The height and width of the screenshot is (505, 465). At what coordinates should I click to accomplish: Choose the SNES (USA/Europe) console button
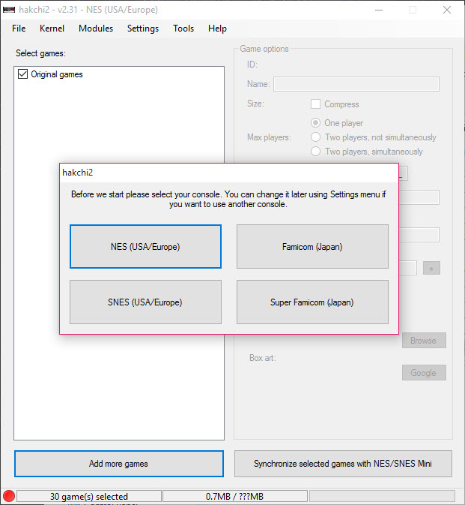pos(145,302)
